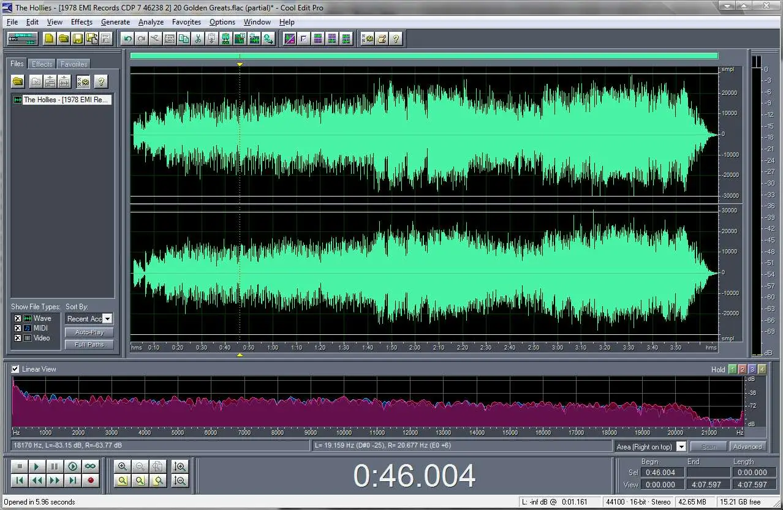Click the Scan button in frequency analysis
The image size is (783, 510).
point(709,447)
